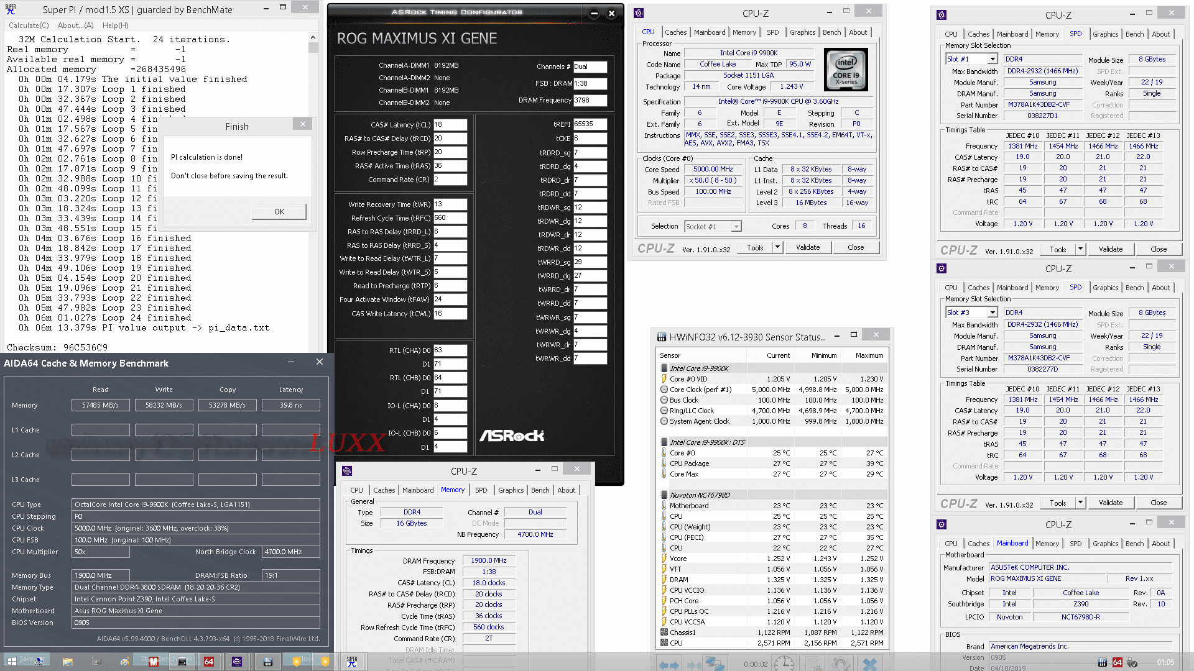Click AIDA64 tray icon in system tray
Viewport: 1194px width, 671px height.
(x=1118, y=662)
